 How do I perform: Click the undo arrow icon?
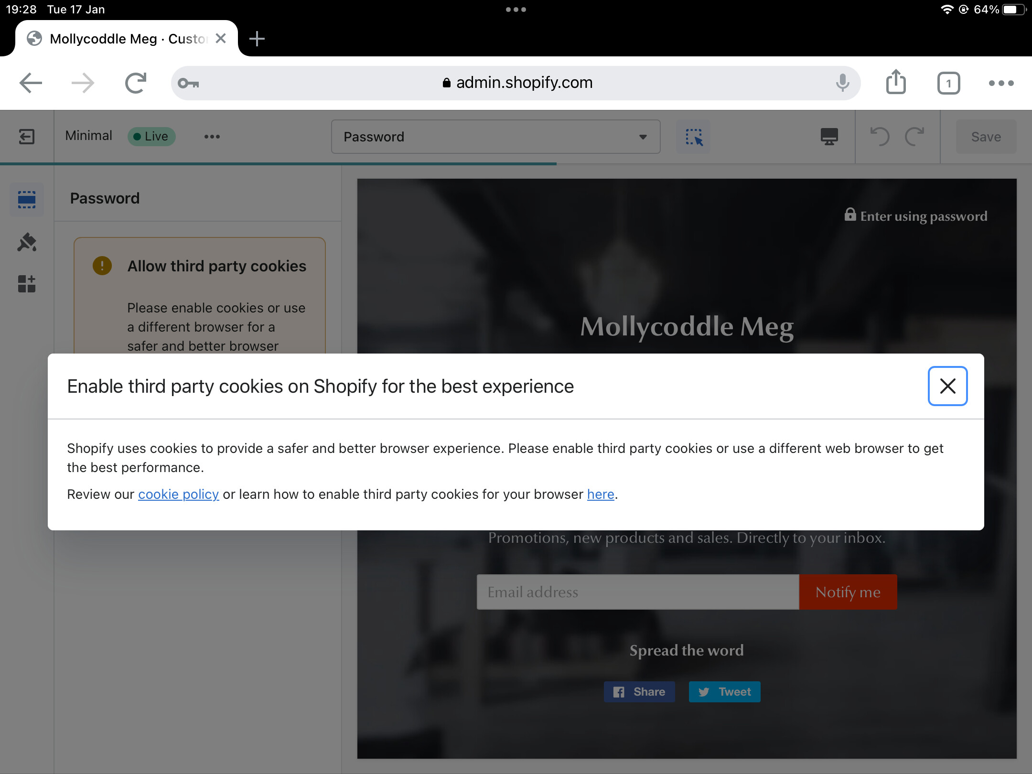click(x=879, y=137)
